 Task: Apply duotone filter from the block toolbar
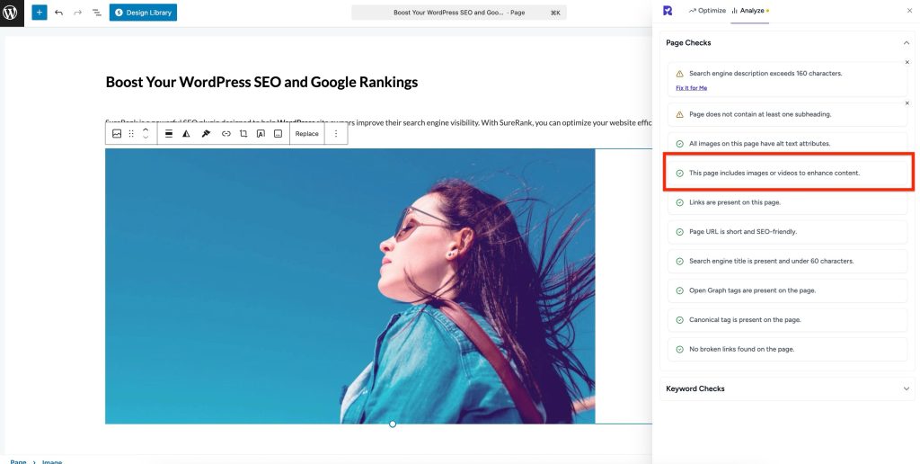coord(186,134)
